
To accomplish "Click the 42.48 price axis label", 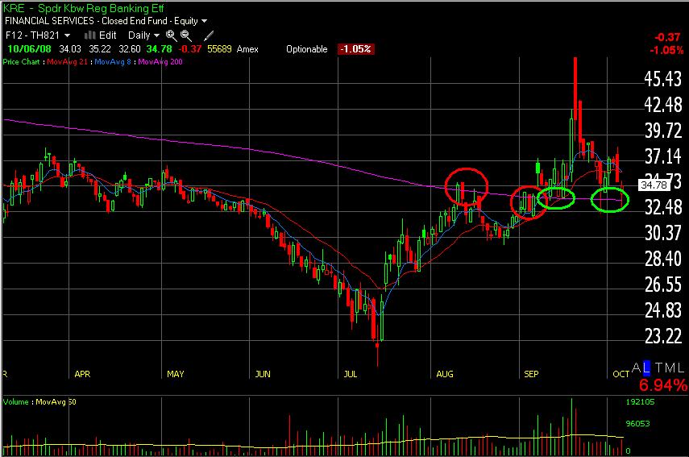I will pos(662,105).
